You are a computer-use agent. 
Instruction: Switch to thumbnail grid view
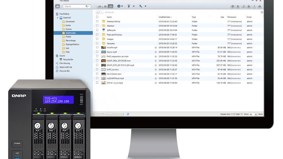coord(100,6)
